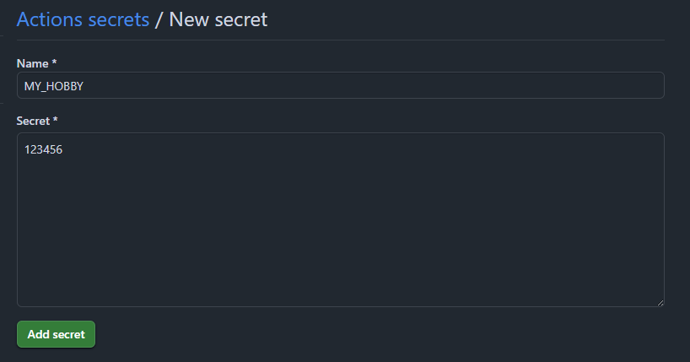Click the center of the Secret text area
690x362 pixels.
[x=340, y=219]
